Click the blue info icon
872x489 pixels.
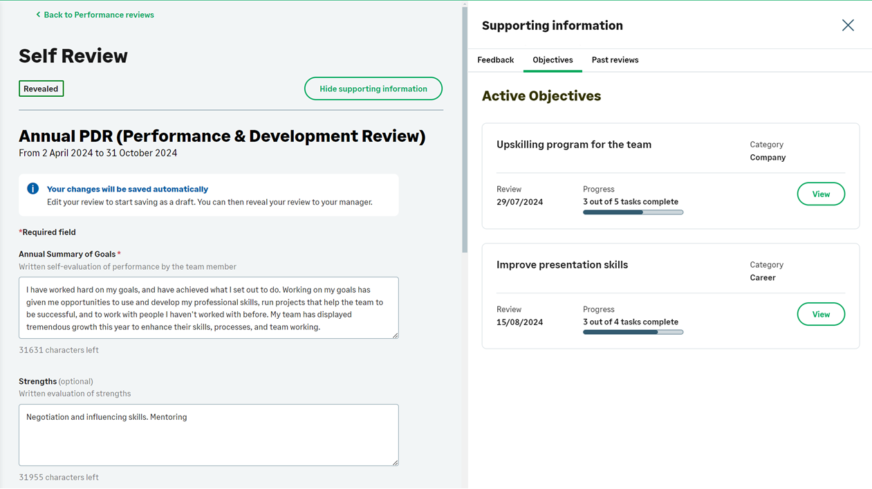[33, 189]
